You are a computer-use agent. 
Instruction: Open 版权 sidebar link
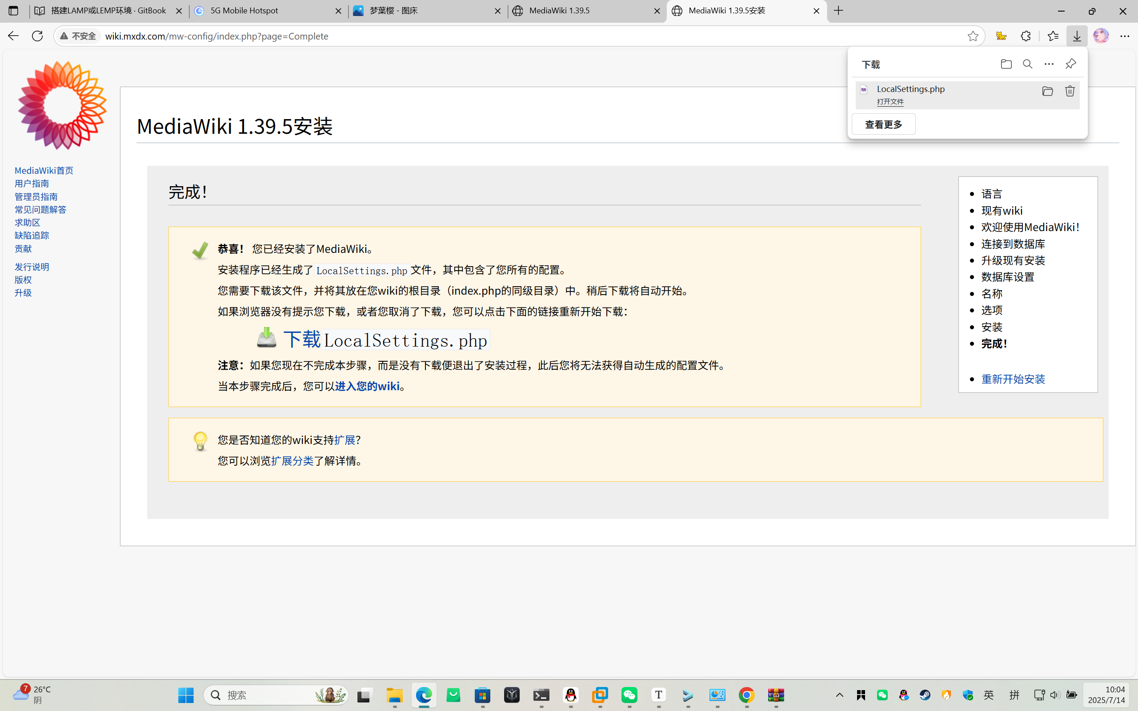tap(23, 280)
